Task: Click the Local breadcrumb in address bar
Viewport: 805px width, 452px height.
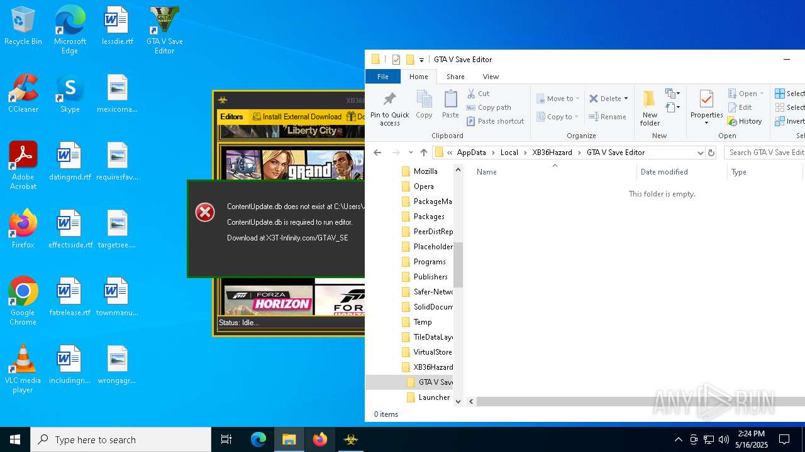Action: (x=509, y=153)
